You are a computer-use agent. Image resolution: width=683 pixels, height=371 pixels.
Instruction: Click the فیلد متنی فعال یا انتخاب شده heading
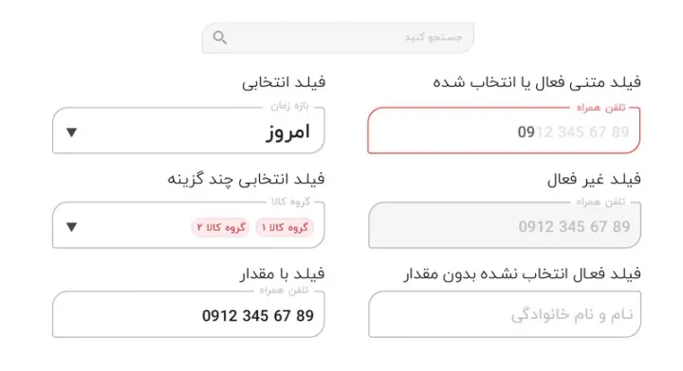click(x=537, y=82)
